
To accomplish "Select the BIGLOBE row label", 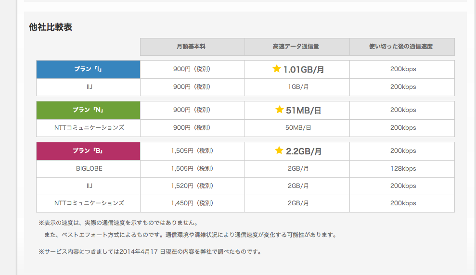I will point(89,169).
